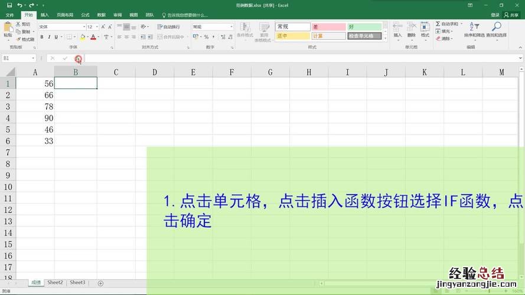Click the Paste clipboard icon

pyautogui.click(x=8, y=29)
